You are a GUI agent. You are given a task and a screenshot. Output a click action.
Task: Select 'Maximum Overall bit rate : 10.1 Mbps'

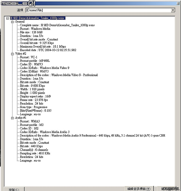tap(43, 47)
